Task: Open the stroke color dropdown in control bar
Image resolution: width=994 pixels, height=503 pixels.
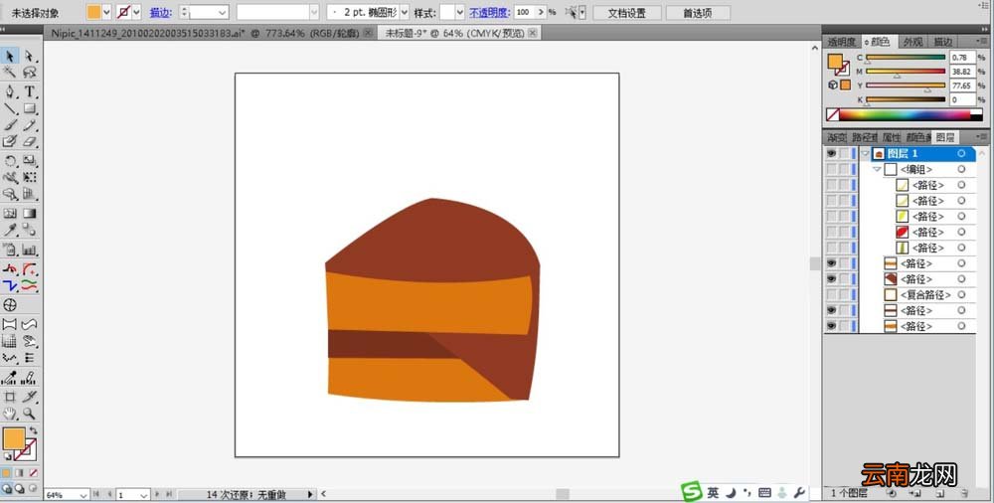Action: coord(136,12)
